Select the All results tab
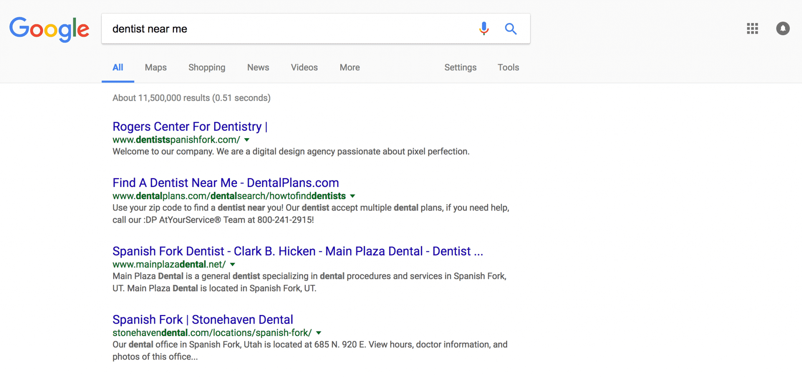This screenshot has height=378, width=802. 118,67
